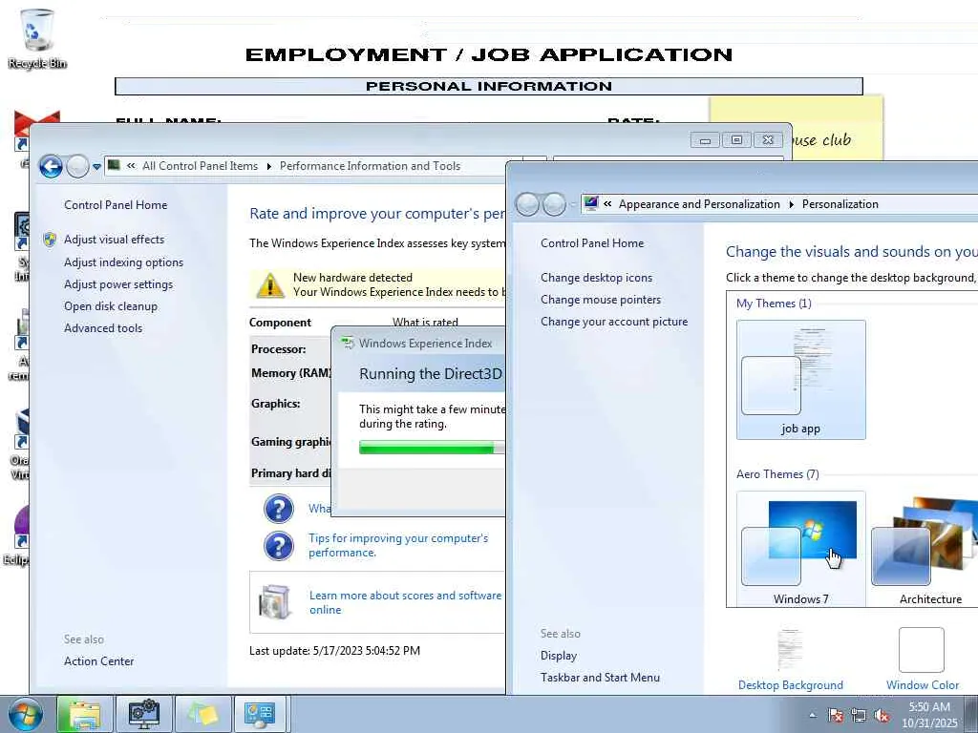
Task: Restore the Performance Information window size
Action: (x=736, y=140)
